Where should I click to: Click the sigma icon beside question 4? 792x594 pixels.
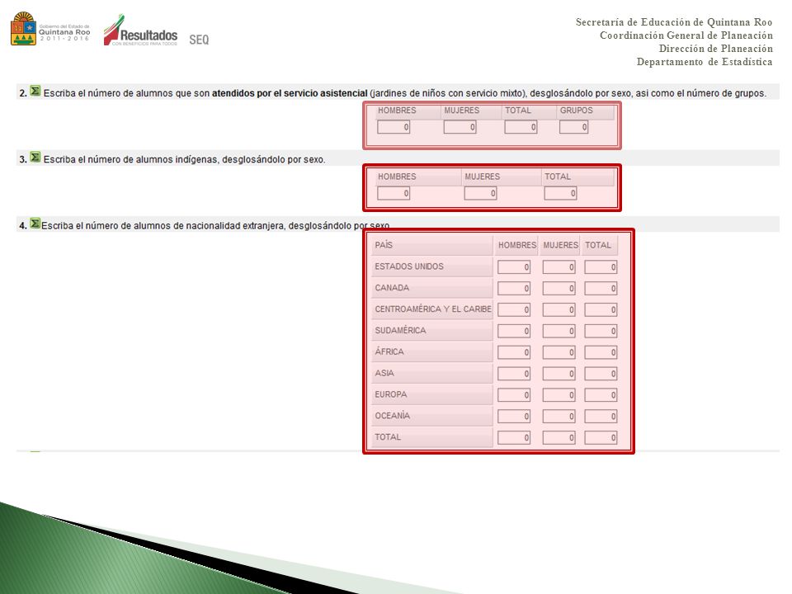(35, 223)
